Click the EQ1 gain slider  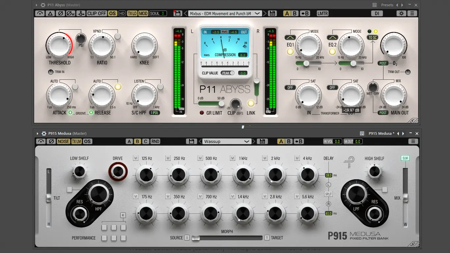point(309,63)
